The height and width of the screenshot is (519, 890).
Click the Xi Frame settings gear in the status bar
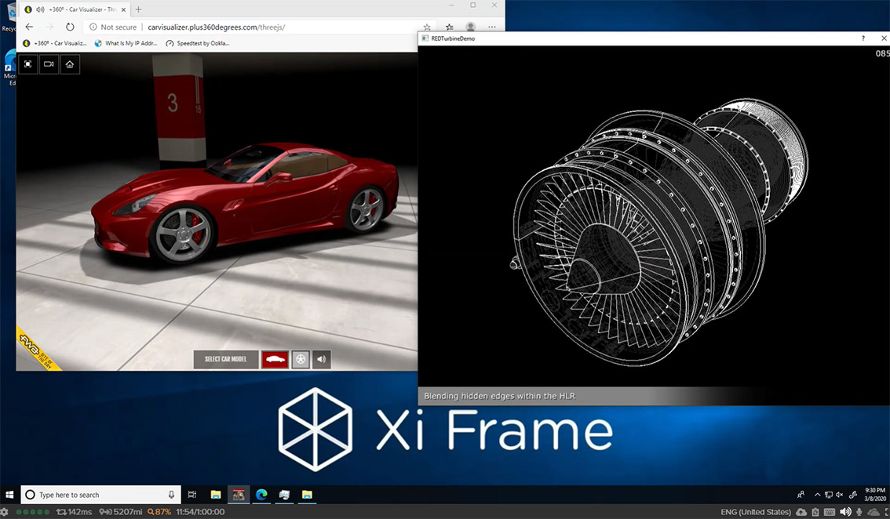coord(6,510)
